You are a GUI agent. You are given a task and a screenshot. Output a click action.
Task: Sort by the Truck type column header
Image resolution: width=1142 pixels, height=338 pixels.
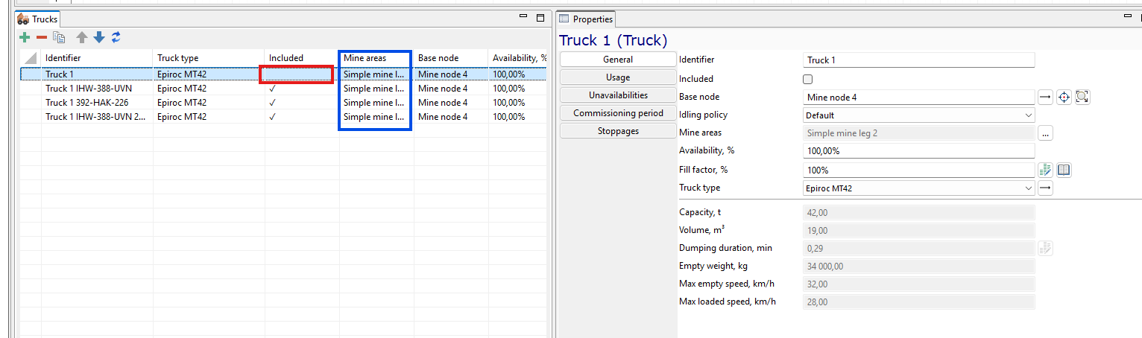[209, 58]
